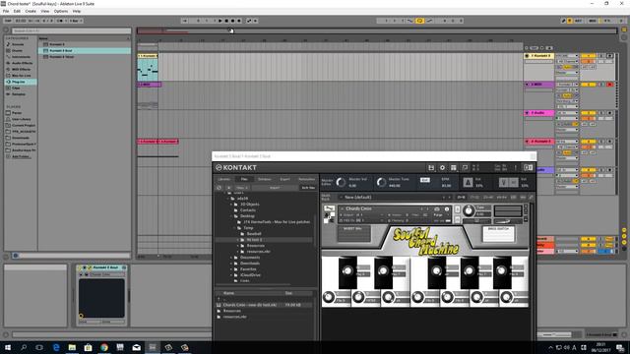Fold 2 MIDI track with triangle

click(527, 85)
